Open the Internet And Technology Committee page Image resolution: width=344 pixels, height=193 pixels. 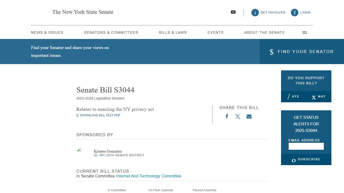point(149,176)
